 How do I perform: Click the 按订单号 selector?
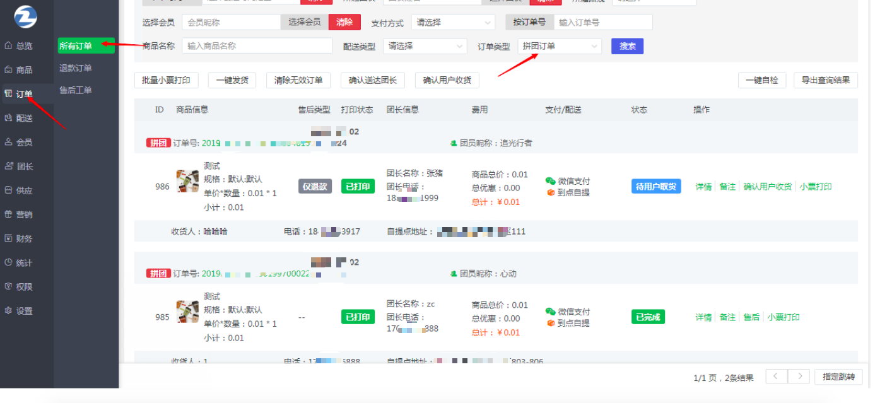(529, 22)
